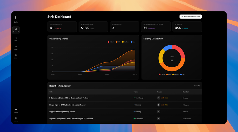Open Supply-Chain / Dependency Review row

coord(125,112)
